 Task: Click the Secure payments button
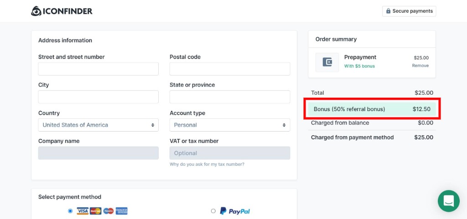click(409, 11)
